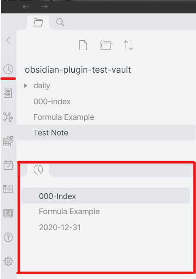Open the Help question mark icon
Viewport: 196px width, 279px height.
click(8, 237)
